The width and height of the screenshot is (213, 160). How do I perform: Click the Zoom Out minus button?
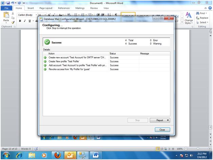click(186, 149)
